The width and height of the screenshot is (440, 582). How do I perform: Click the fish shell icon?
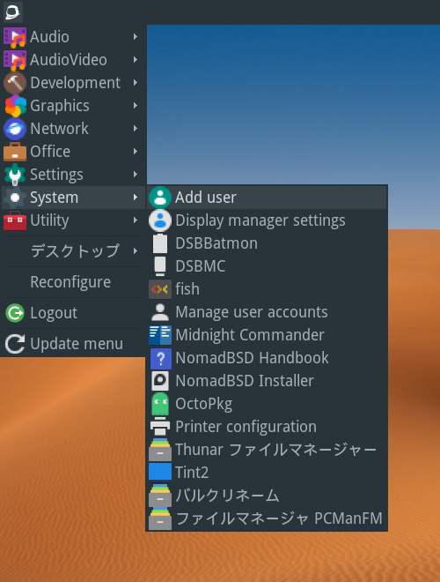pyautogui.click(x=160, y=289)
